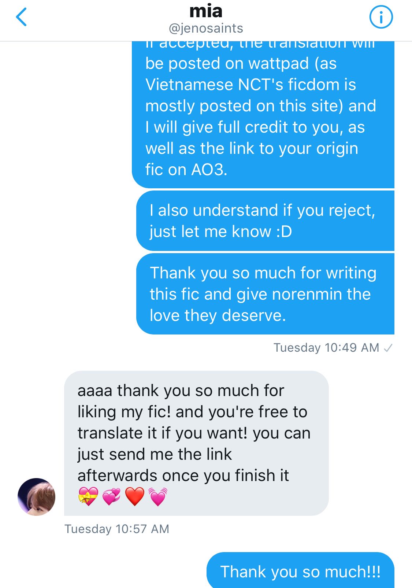This screenshot has height=588, width=412.
Task: Tap the beating pink heart emoji
Action: [x=158, y=497]
